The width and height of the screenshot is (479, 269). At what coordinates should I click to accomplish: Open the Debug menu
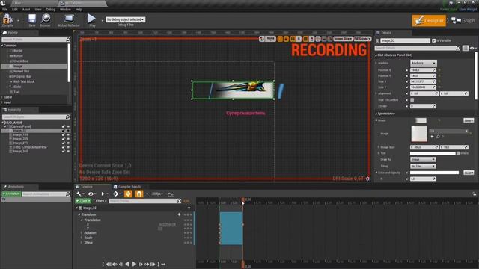51,10
